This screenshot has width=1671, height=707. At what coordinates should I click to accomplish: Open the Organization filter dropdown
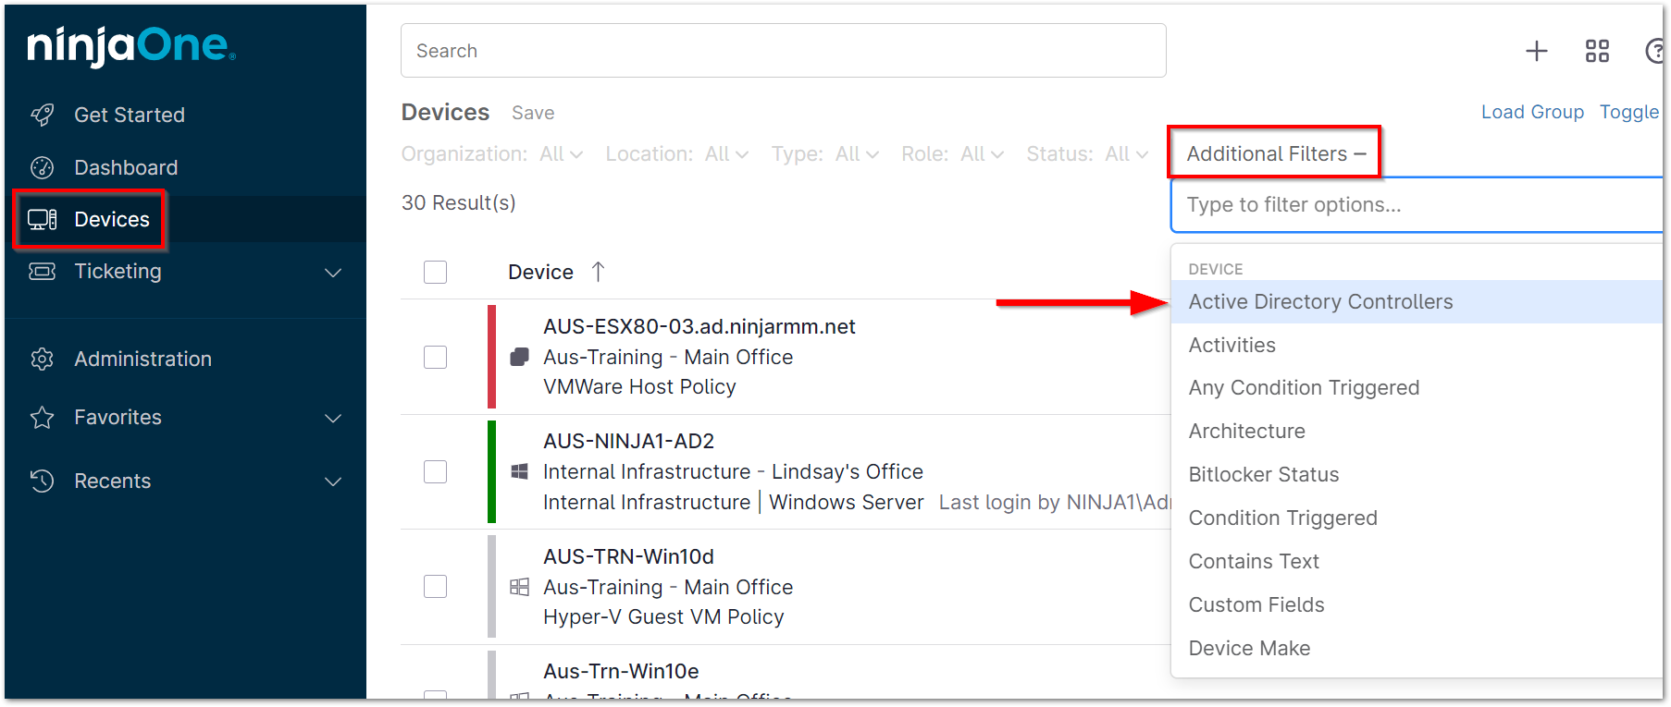(x=492, y=154)
